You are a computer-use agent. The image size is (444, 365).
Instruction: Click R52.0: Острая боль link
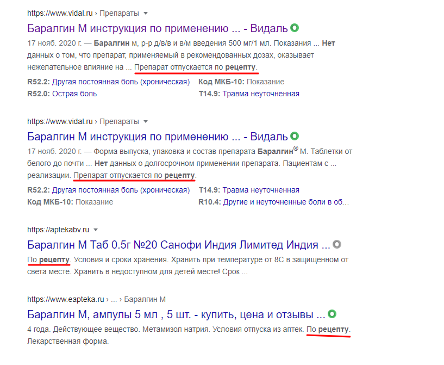click(62, 94)
